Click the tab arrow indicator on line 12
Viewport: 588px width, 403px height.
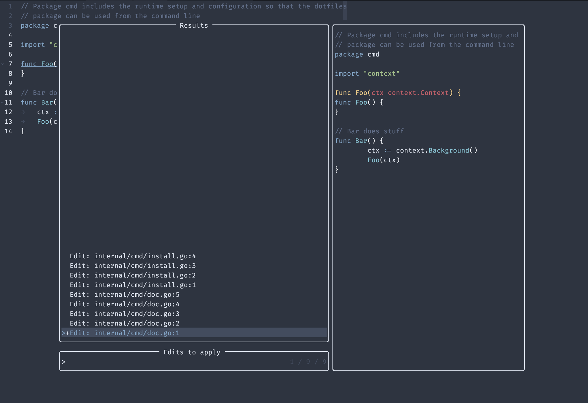click(23, 112)
